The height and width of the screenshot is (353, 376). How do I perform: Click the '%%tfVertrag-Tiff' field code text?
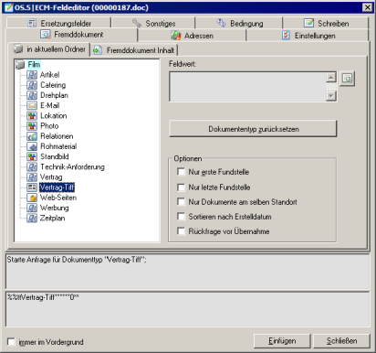[43, 297]
